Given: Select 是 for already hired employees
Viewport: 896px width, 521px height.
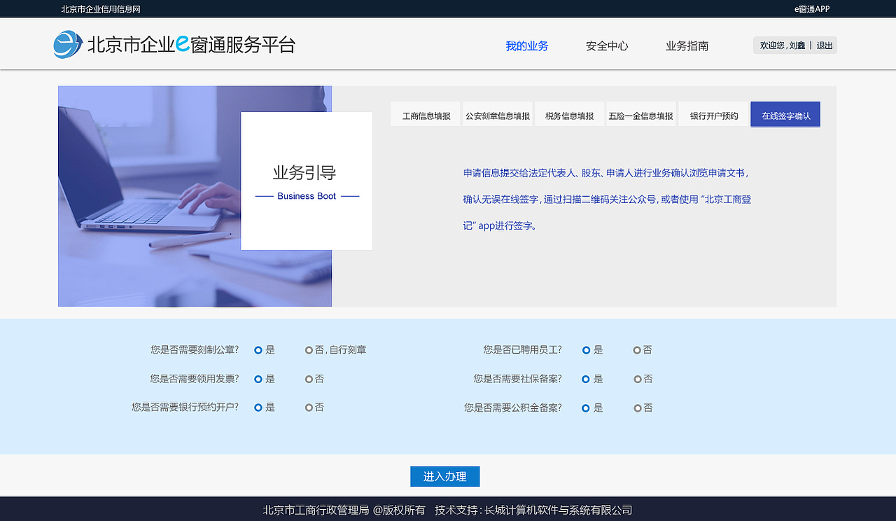Looking at the screenshot, I should pos(586,349).
